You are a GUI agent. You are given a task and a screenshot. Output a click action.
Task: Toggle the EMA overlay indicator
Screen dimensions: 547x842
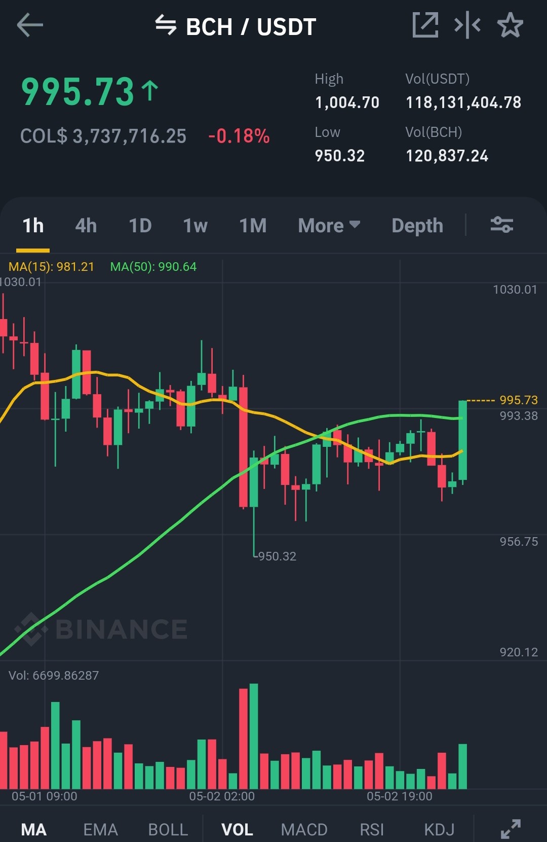coord(100,829)
